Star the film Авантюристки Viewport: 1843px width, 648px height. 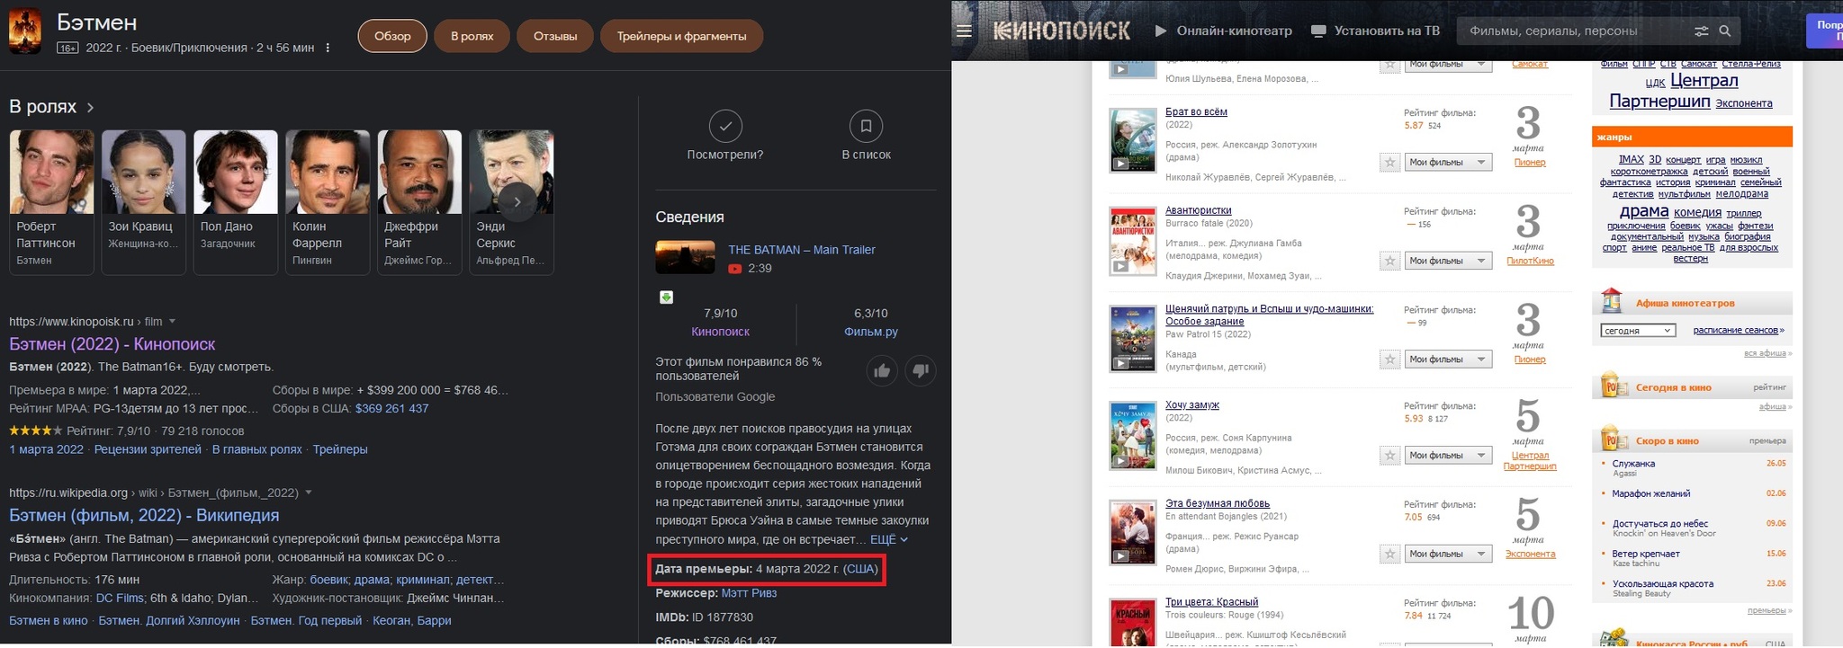pos(1390,261)
